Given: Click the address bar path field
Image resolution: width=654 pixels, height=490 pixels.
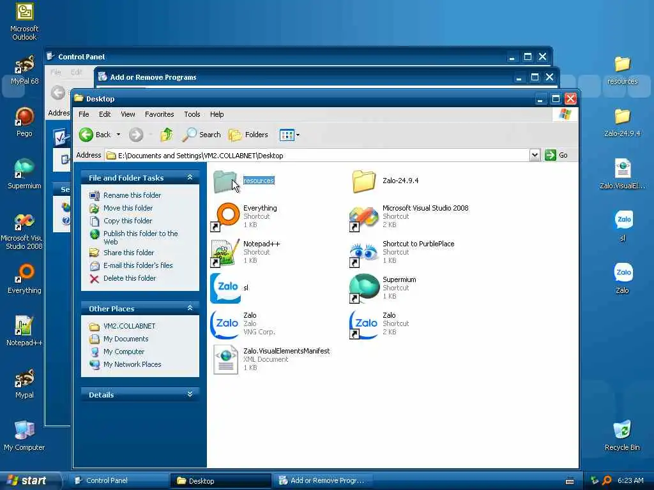Looking at the screenshot, I should pos(317,156).
